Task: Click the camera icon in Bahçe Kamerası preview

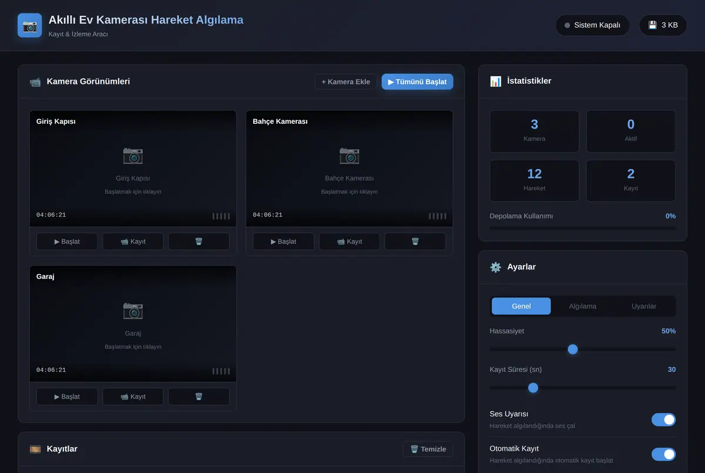Action: tap(350, 156)
